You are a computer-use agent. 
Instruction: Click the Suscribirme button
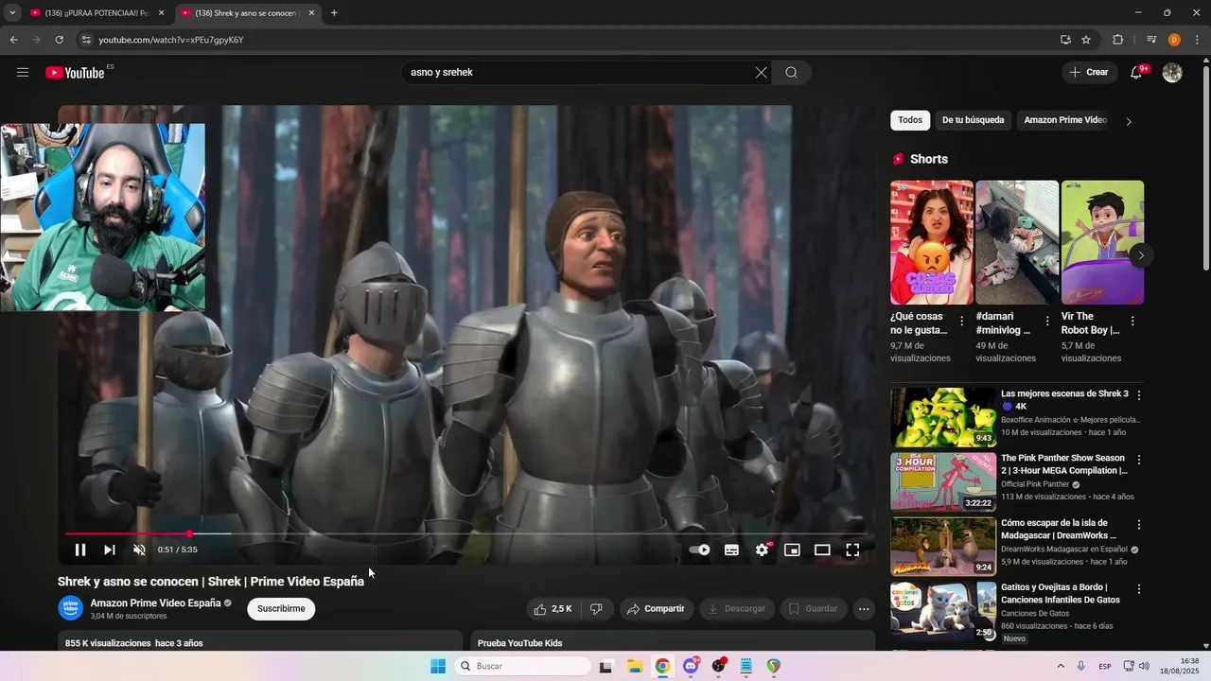click(x=281, y=609)
